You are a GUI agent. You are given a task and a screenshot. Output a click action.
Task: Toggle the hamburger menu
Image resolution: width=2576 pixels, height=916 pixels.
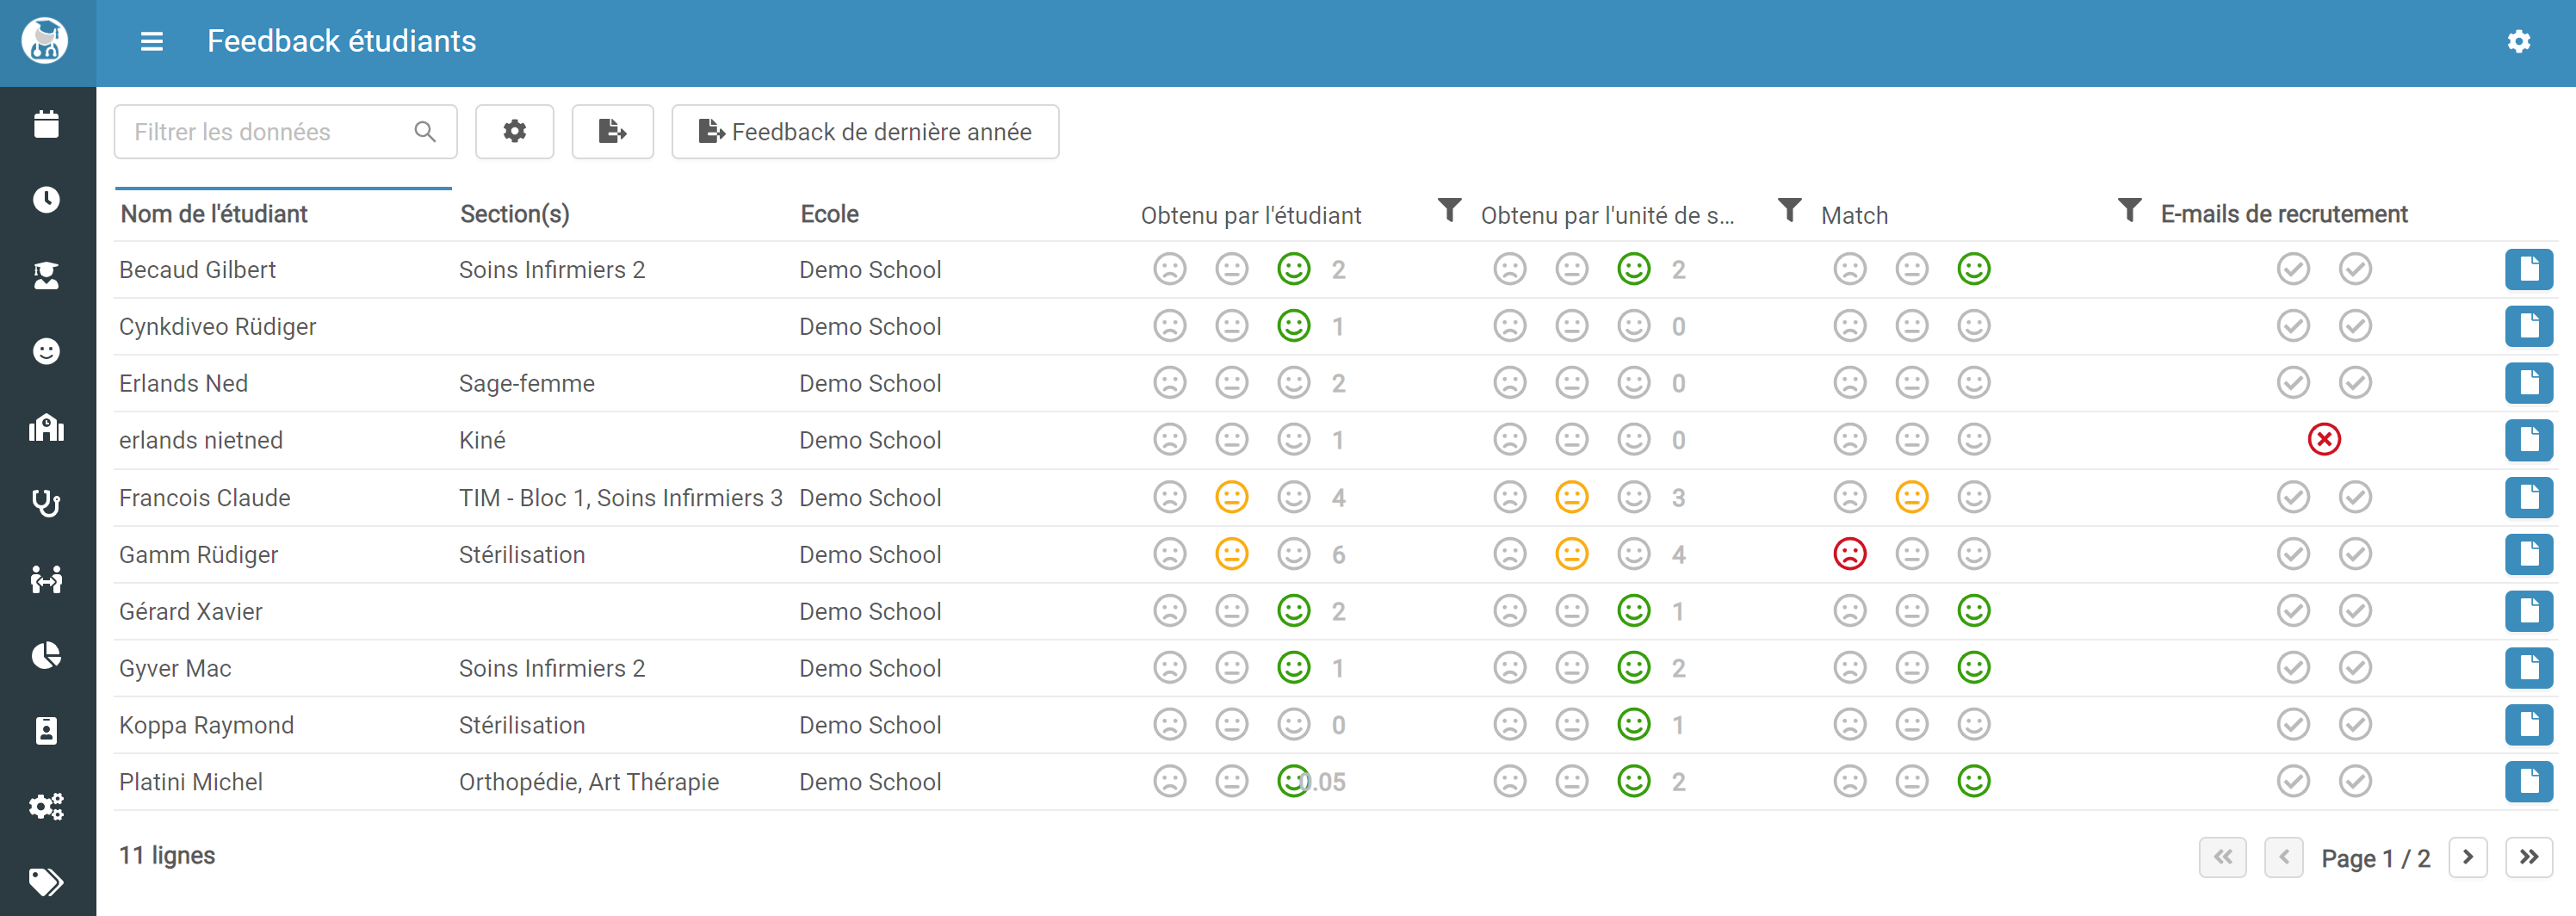151,41
